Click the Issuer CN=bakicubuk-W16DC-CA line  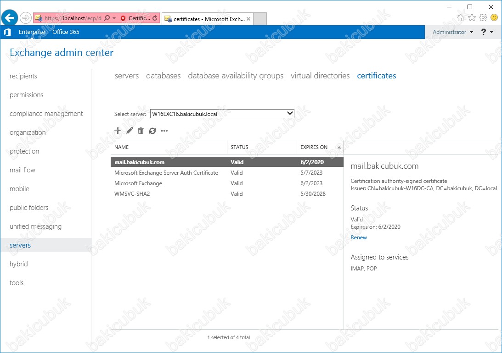pyautogui.click(x=423, y=188)
